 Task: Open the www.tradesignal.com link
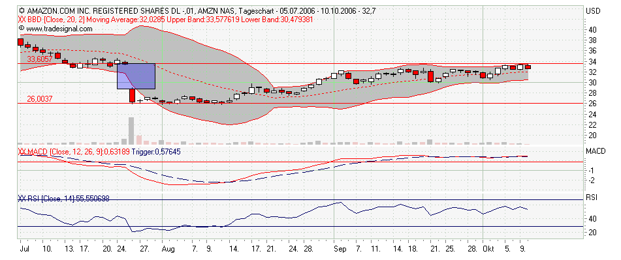coord(59,29)
